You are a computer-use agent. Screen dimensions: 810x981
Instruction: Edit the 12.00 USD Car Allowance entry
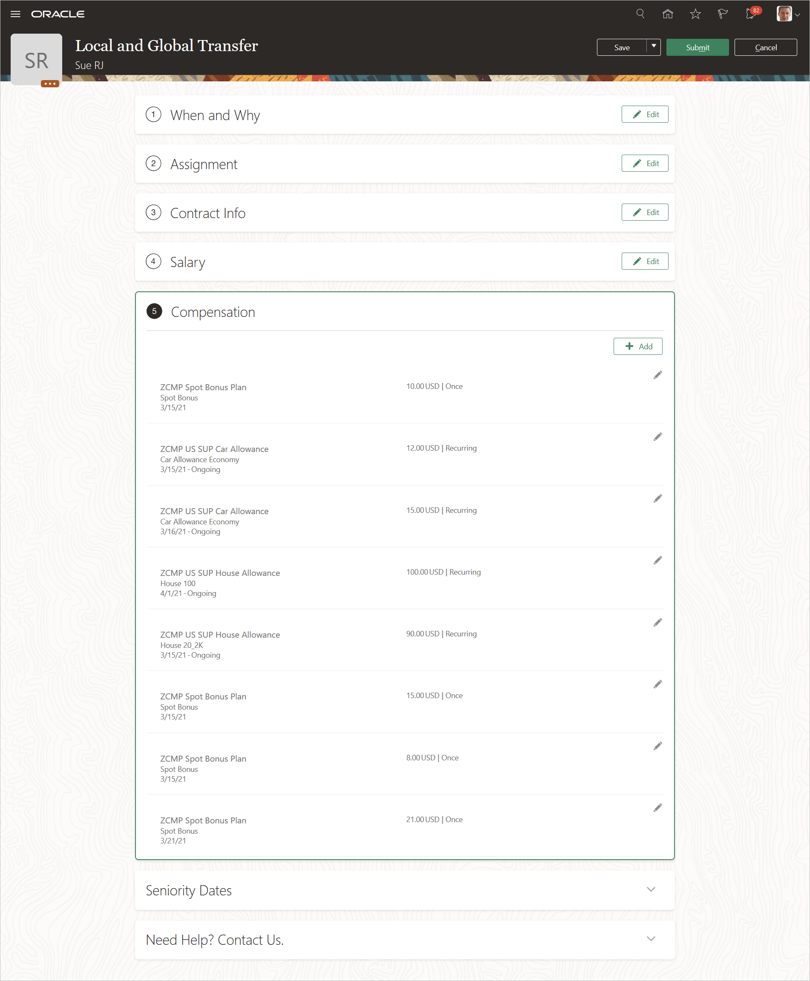[657, 437]
